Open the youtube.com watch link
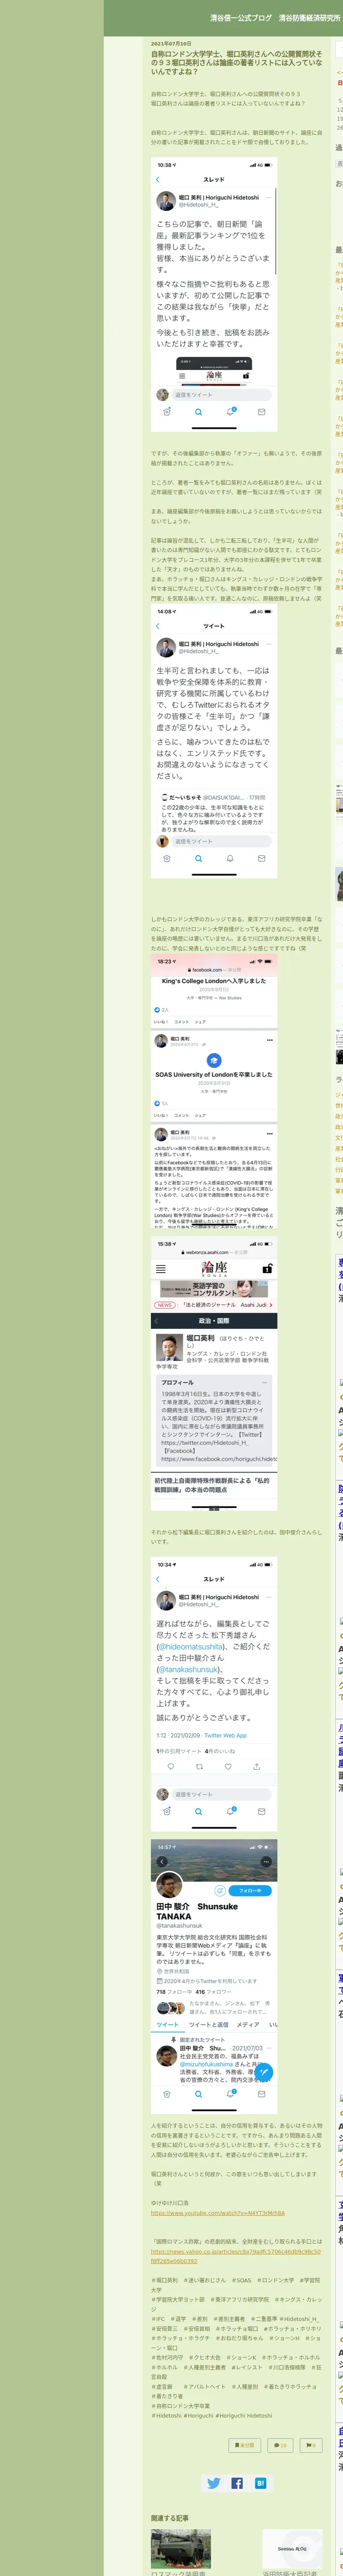The image size is (343, 2576). tap(218, 2213)
